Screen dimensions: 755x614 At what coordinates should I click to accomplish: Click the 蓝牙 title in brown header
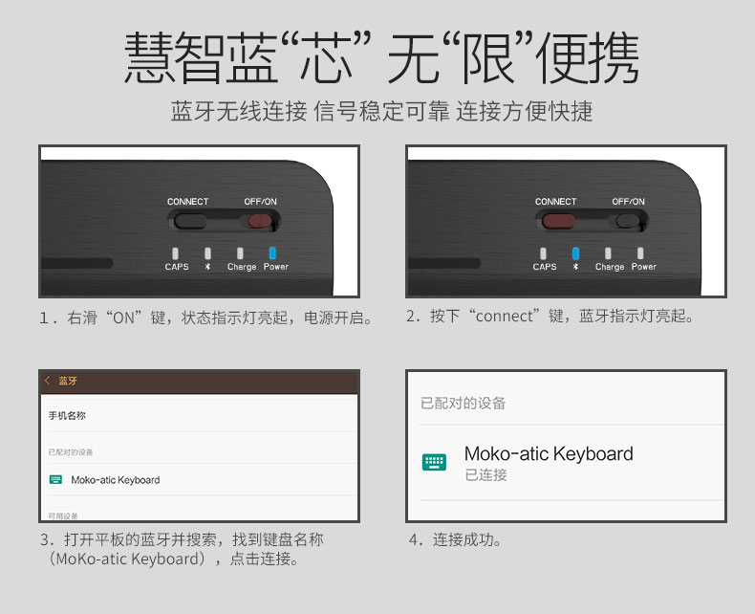pyautogui.click(x=68, y=381)
